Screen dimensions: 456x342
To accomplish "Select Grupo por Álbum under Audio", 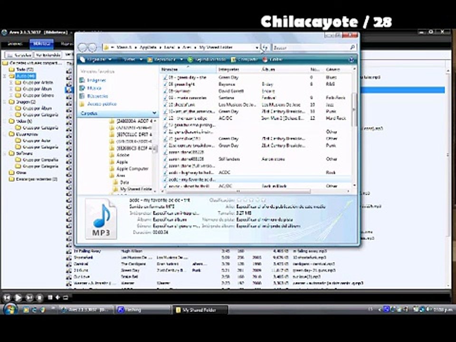I will [x=34, y=89].
